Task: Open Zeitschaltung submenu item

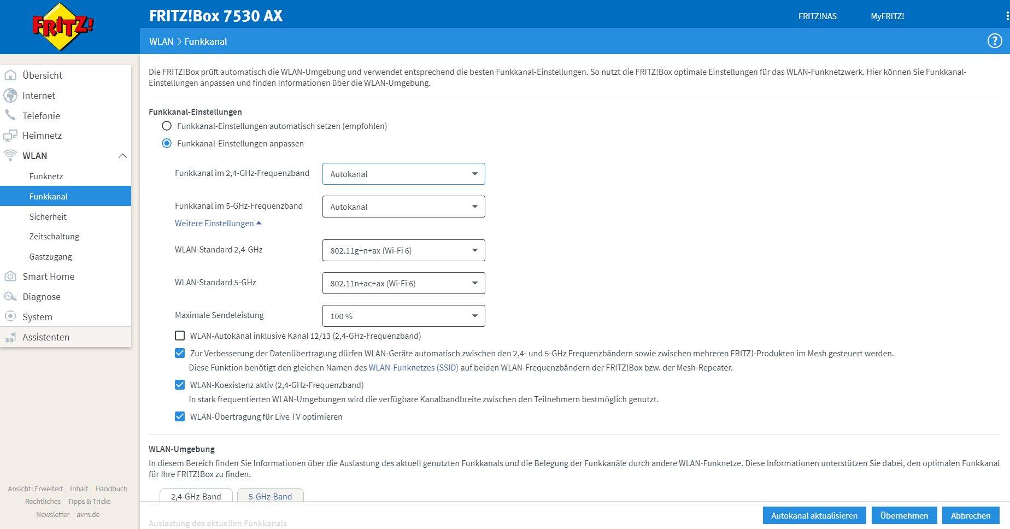Action: (66, 237)
